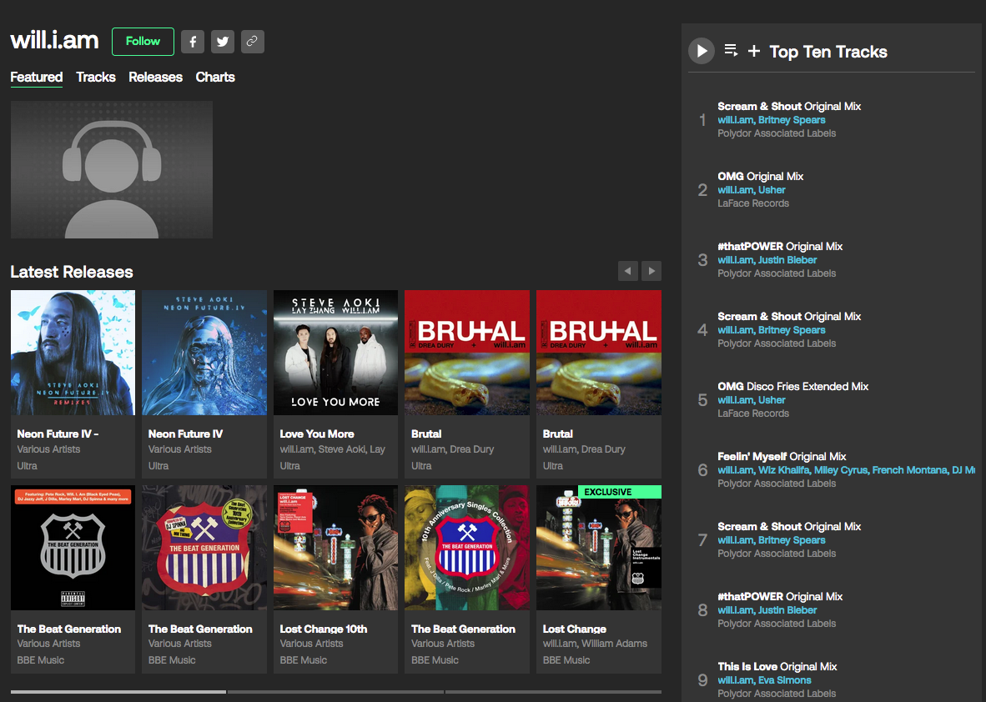986x702 pixels.
Task: Click 'will.i.am, Steve Aoki, Lay' artist link
Action: pos(332,449)
